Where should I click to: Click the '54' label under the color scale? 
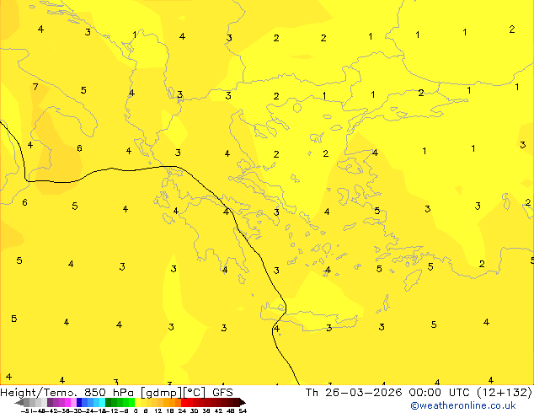point(243,411)
